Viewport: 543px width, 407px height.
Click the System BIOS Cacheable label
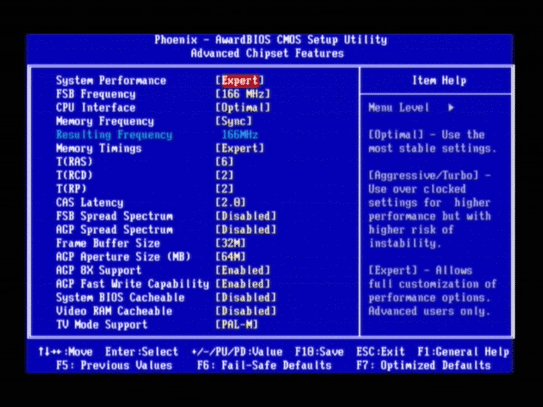coord(120,298)
